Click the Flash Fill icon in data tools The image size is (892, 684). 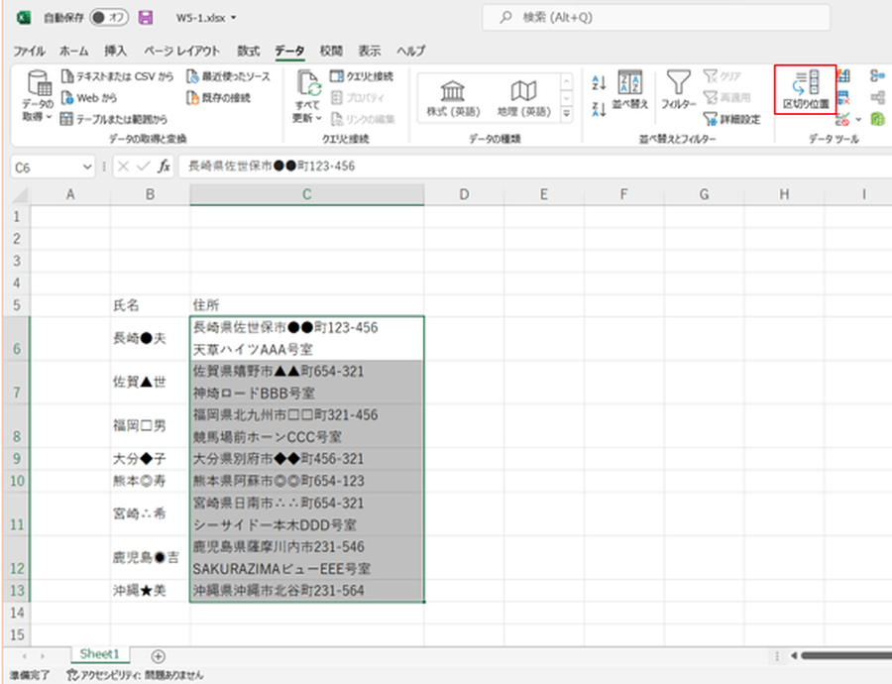(843, 76)
